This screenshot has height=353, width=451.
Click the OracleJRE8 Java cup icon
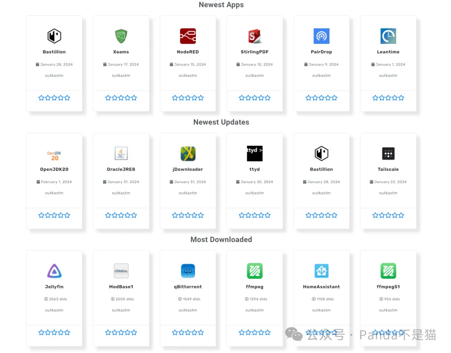(x=121, y=153)
